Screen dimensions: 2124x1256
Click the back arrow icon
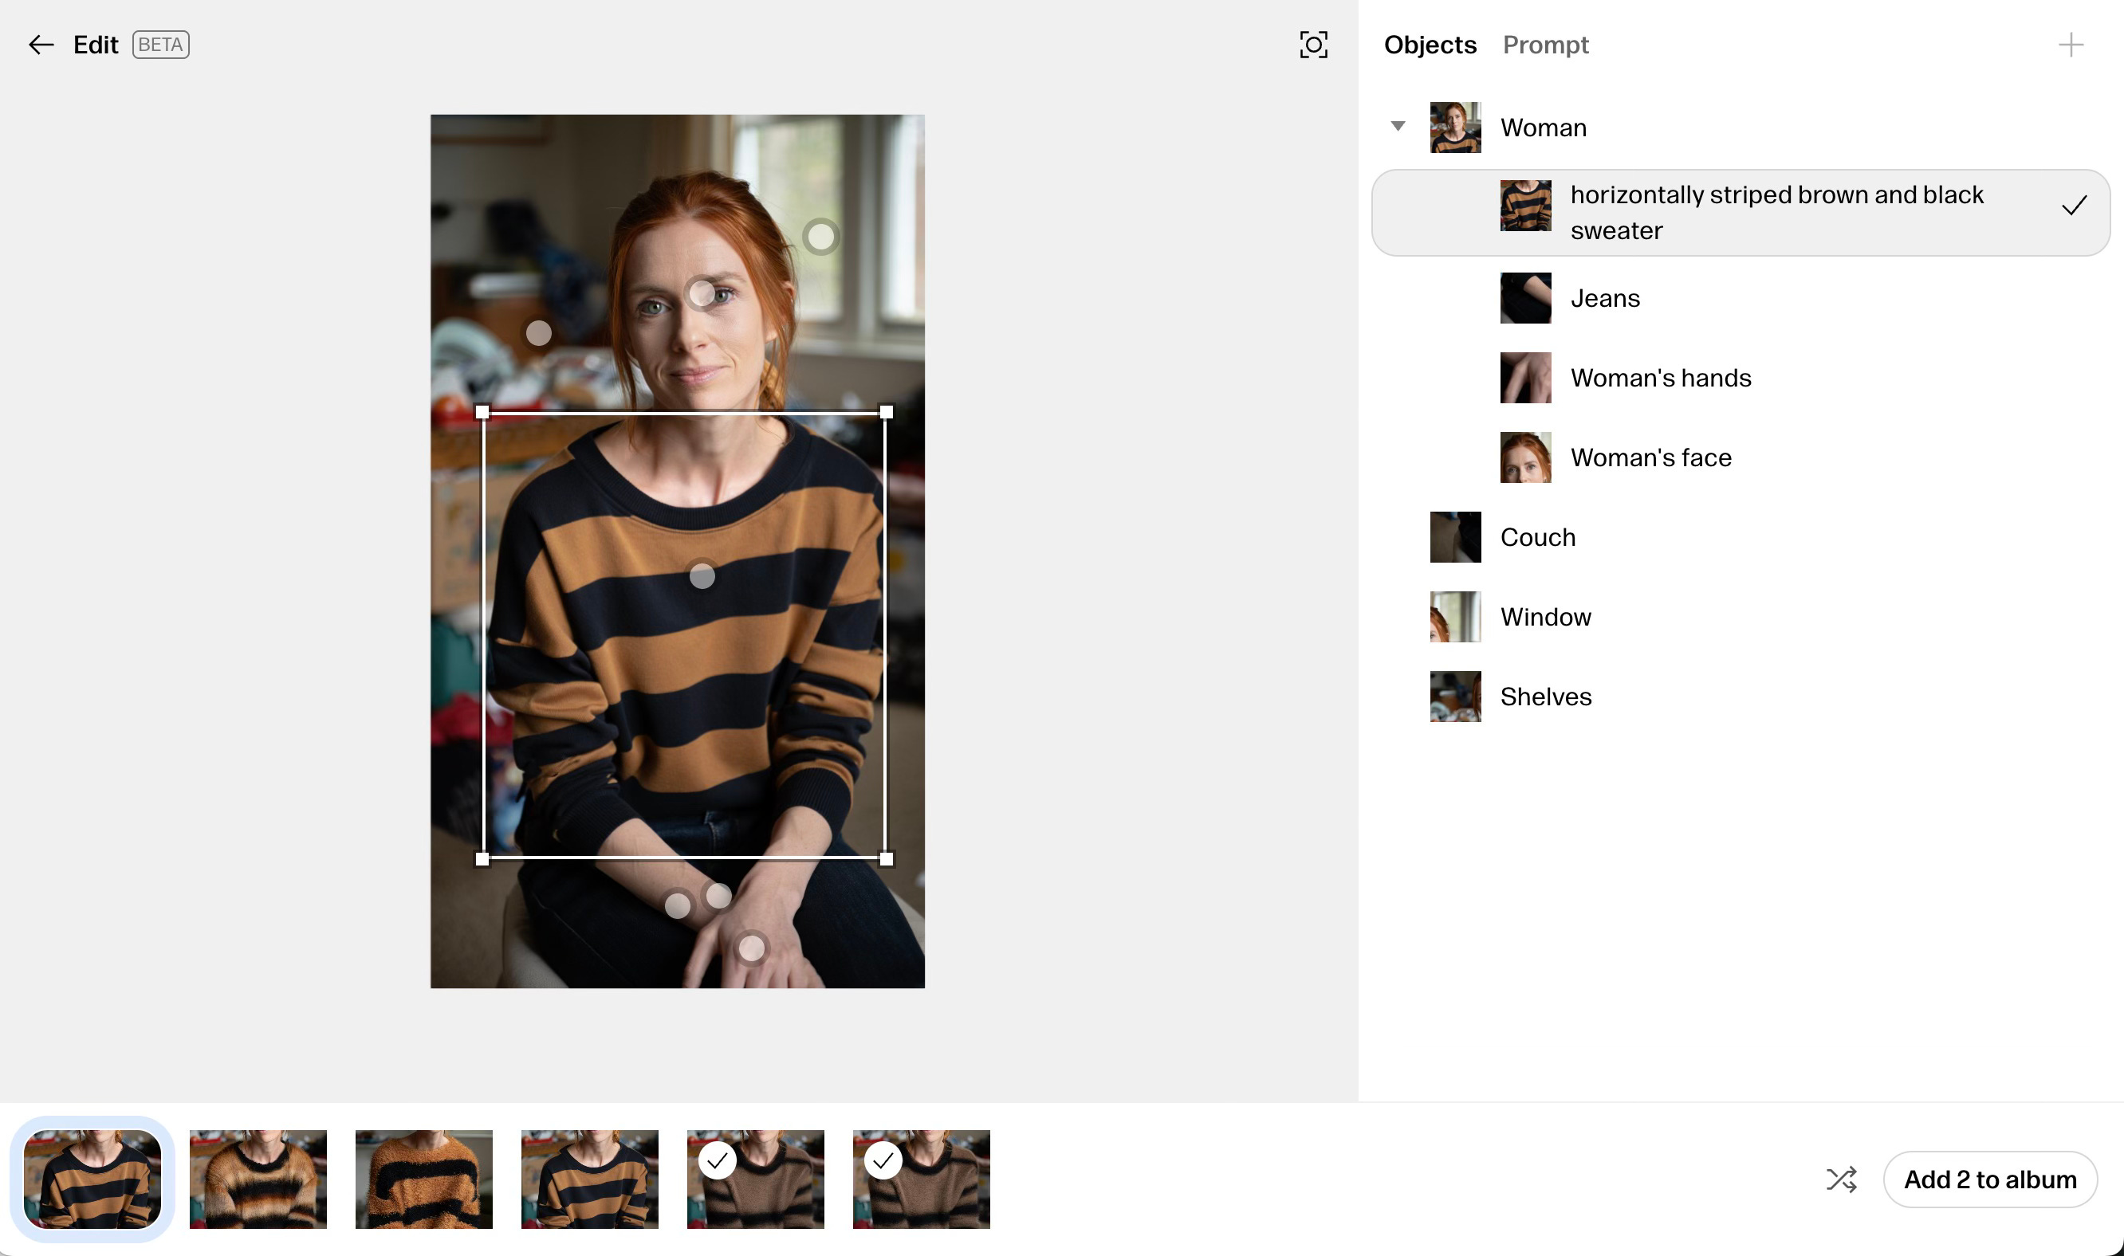coord(41,45)
